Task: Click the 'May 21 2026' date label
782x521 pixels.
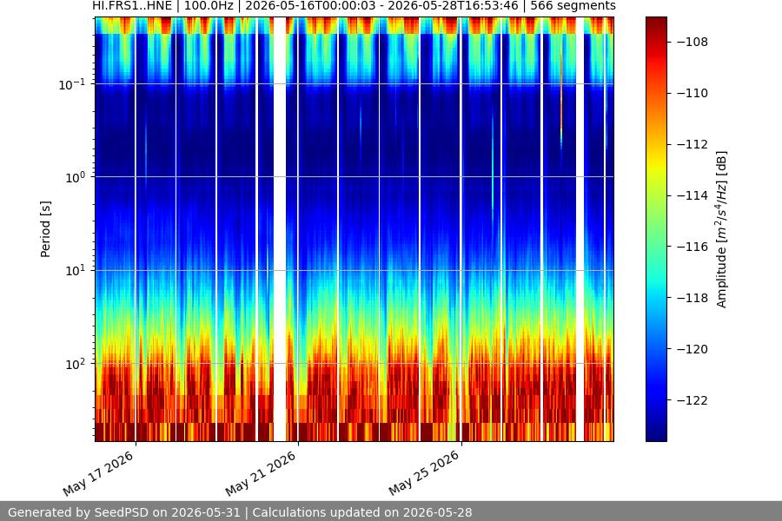Action: click(x=261, y=473)
